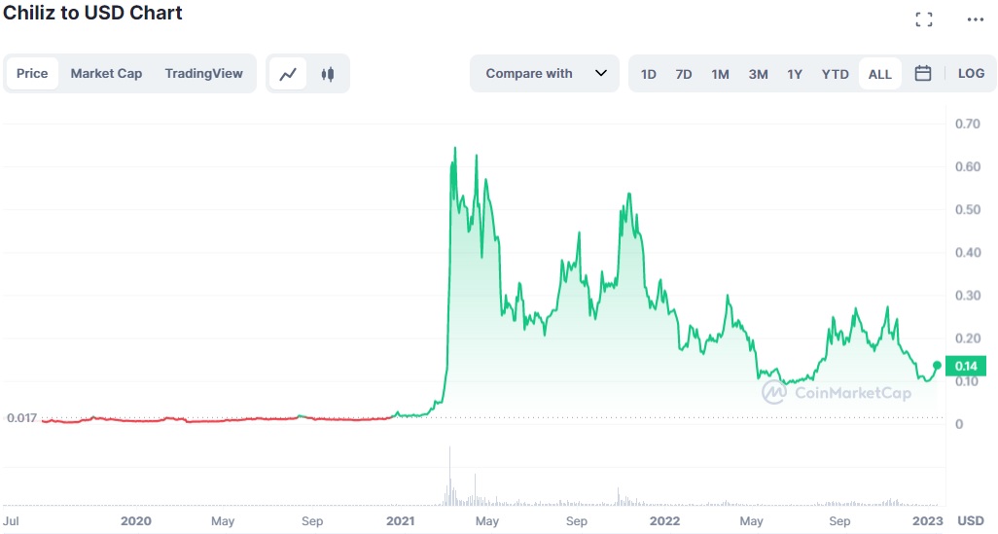This screenshot has width=998, height=534.
Task: Open the three-dot more options menu
Action: pyautogui.click(x=975, y=19)
